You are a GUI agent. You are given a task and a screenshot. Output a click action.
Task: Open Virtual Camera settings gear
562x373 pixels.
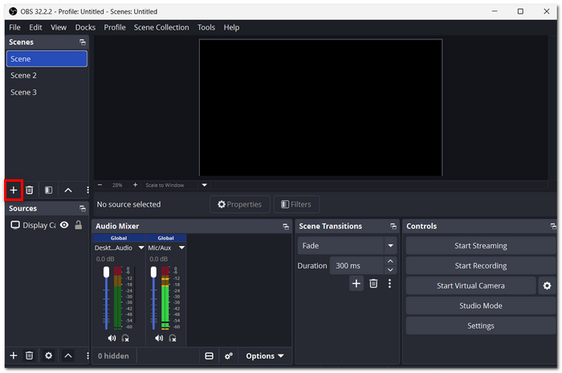[547, 285]
